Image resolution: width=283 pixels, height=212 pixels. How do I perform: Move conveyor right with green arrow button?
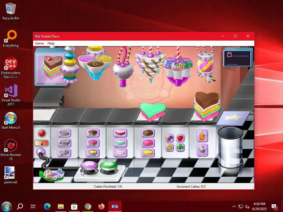[109, 166]
